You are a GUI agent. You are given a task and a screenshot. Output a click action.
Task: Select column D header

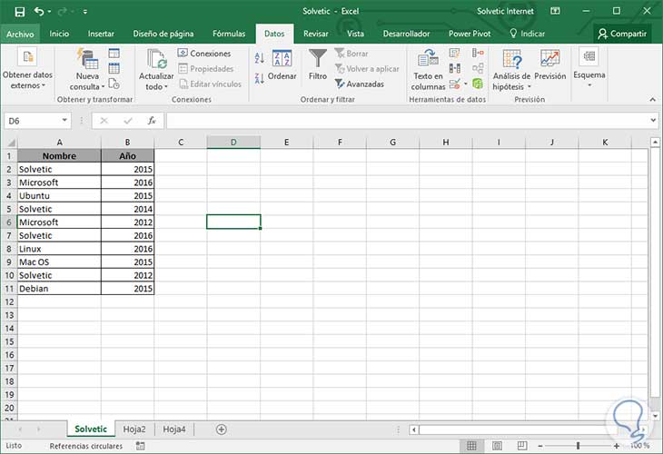click(233, 143)
